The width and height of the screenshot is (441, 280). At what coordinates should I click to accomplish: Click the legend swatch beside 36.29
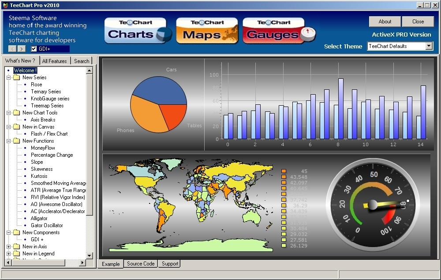284,205
